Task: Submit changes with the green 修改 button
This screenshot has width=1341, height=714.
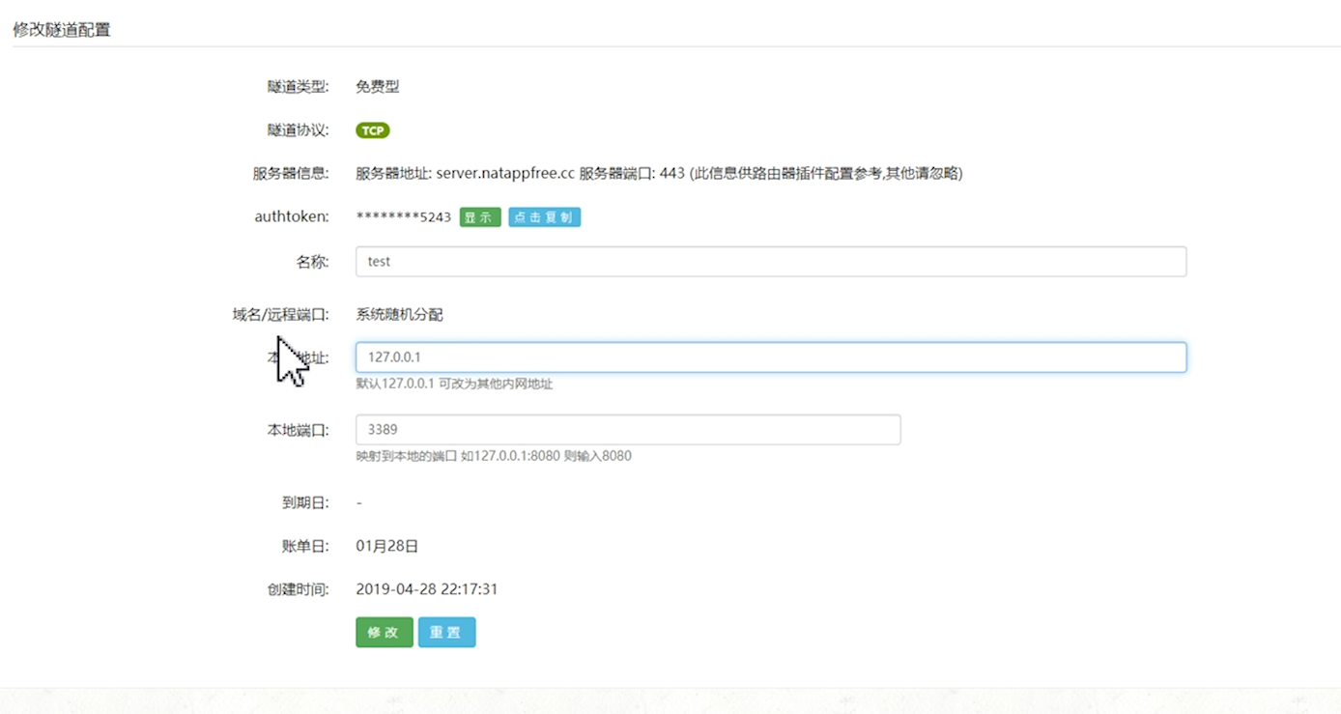Action: coord(384,633)
